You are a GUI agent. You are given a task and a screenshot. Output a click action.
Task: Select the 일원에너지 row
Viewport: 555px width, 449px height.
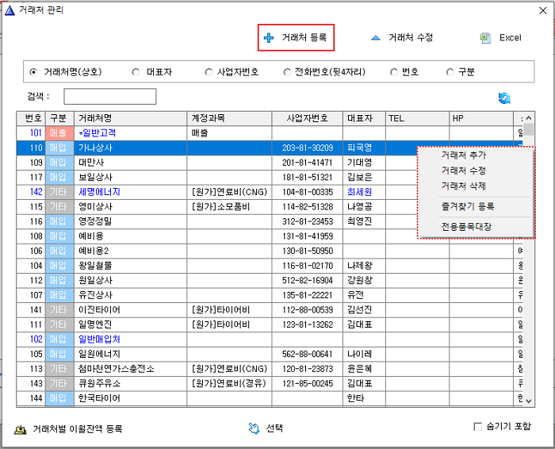pyautogui.click(x=270, y=354)
